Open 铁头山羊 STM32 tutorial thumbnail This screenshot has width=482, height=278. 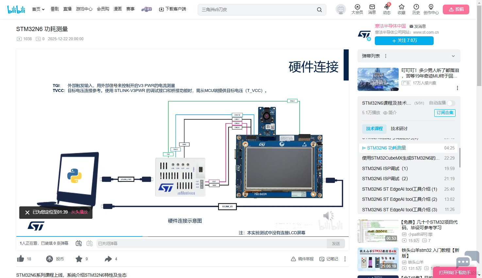pyautogui.click(x=378, y=259)
